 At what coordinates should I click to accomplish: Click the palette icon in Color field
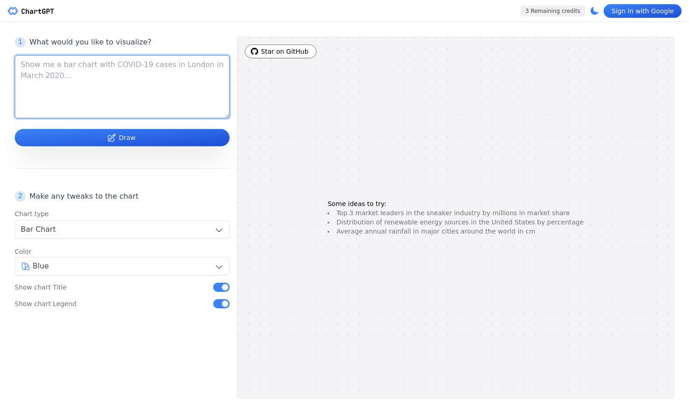click(26, 266)
